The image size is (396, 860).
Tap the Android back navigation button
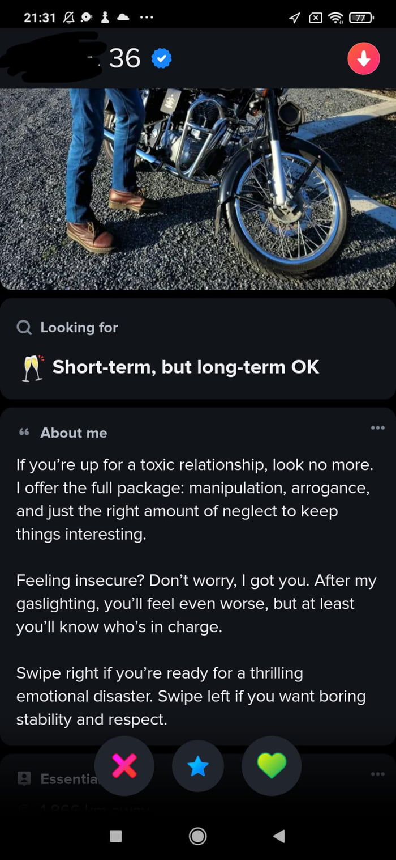(277, 836)
